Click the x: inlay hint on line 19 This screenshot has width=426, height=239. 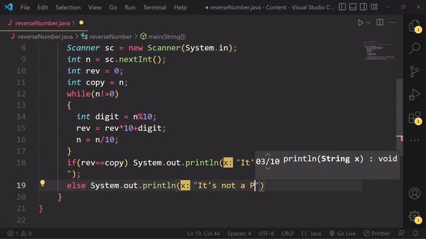coord(185,186)
